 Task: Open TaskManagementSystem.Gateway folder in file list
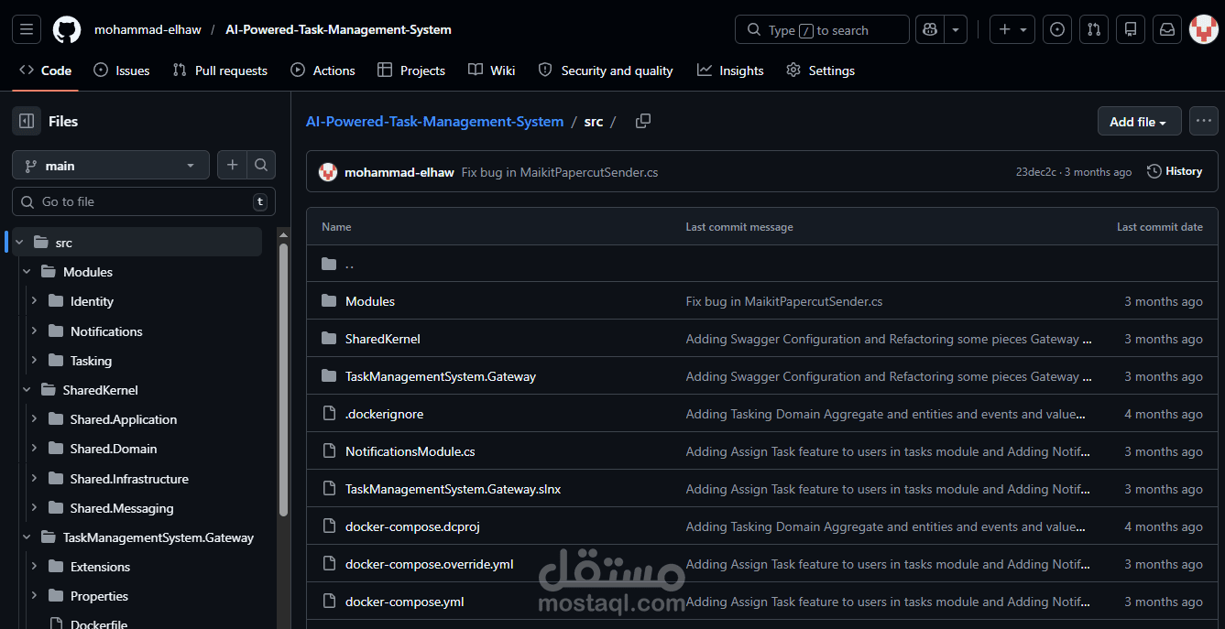pyautogui.click(x=441, y=376)
